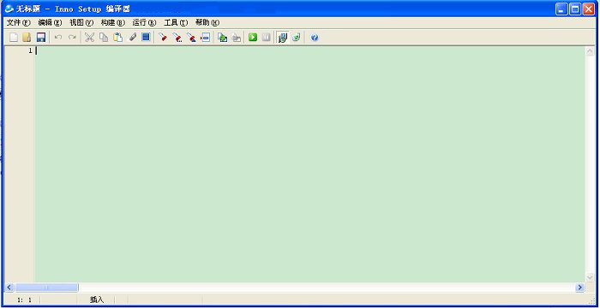600x308 pixels.
Task: Toggle the highlighted options toolbar icon
Action: 282,38
